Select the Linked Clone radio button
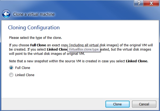This screenshot has width=160, height=111. [x=11, y=75]
